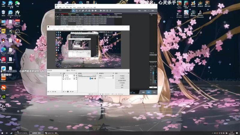
Task: Expand the song dropdown arrow in Studio One toolbar
Action: (149, 11)
